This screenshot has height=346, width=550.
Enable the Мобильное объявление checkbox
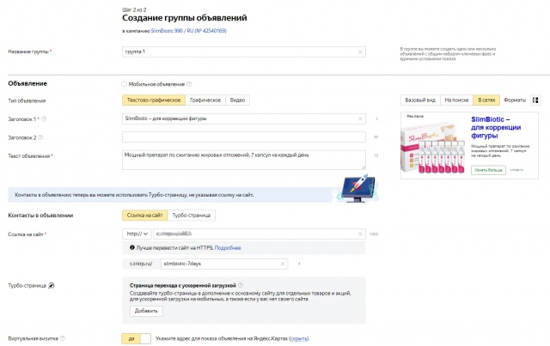(x=124, y=84)
